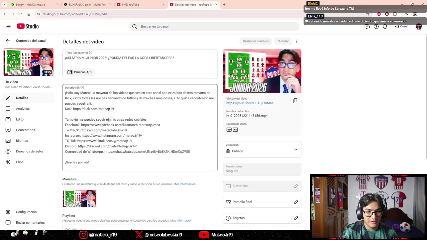Click the browser home icon
Viewport: 427px width, 240px height.
click(29, 14)
